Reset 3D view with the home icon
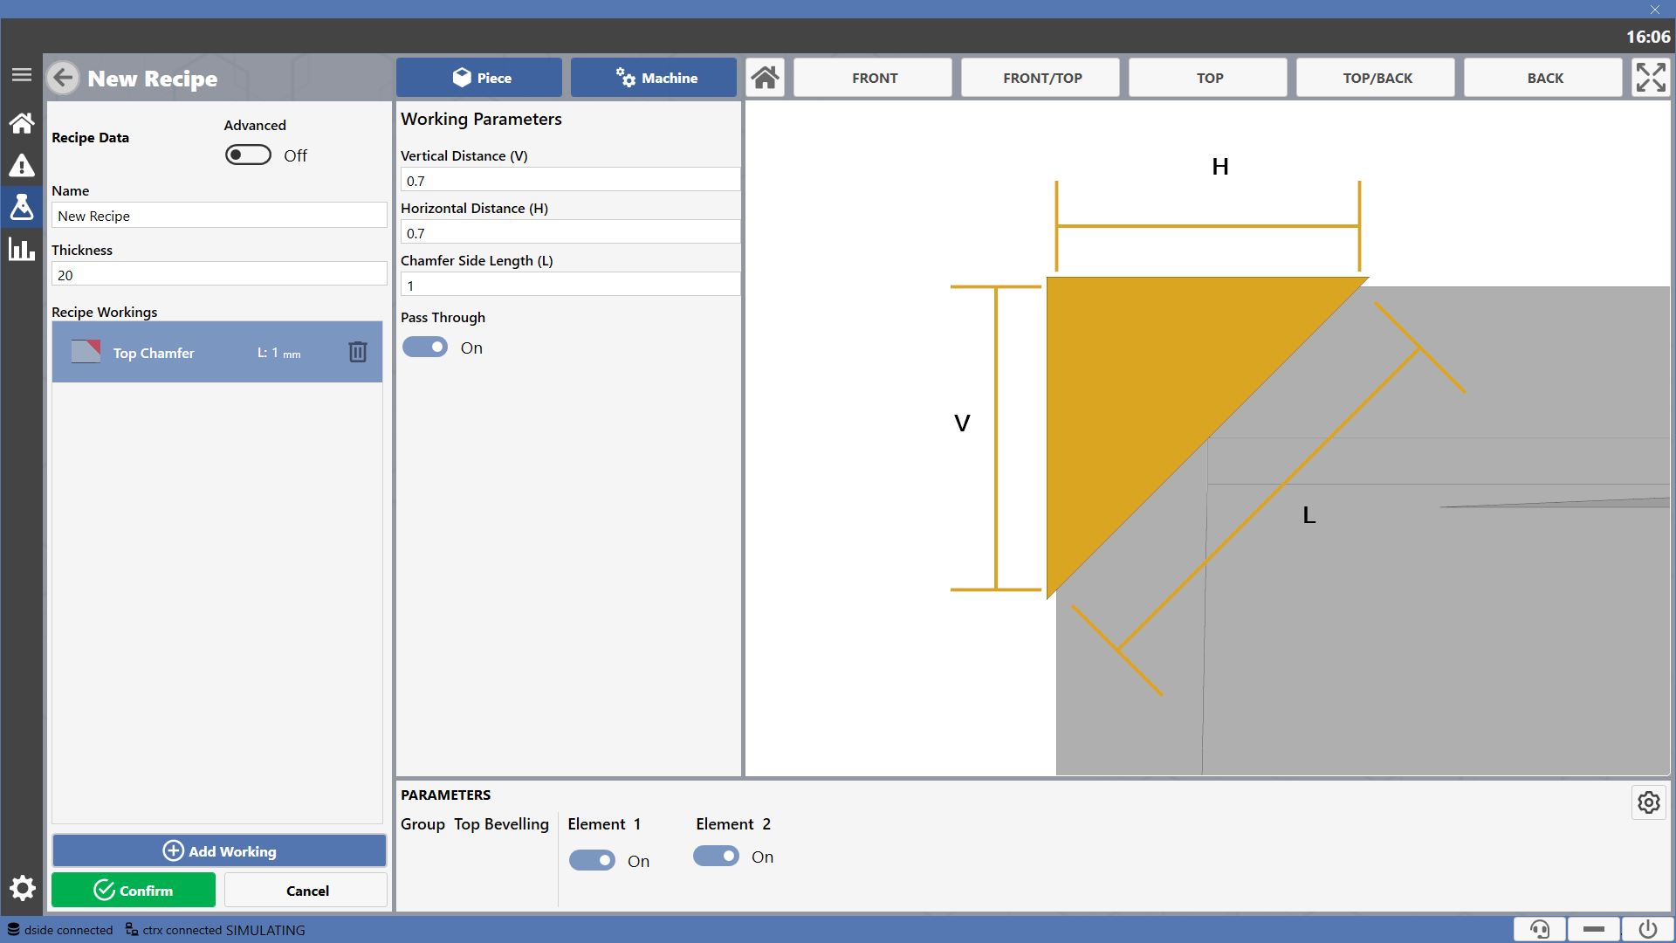This screenshot has height=943, width=1676. click(766, 78)
